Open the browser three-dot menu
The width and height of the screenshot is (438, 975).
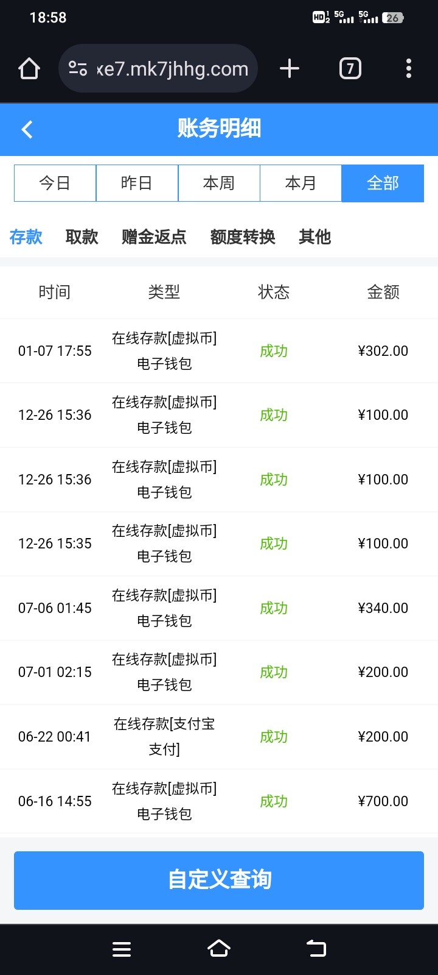409,68
